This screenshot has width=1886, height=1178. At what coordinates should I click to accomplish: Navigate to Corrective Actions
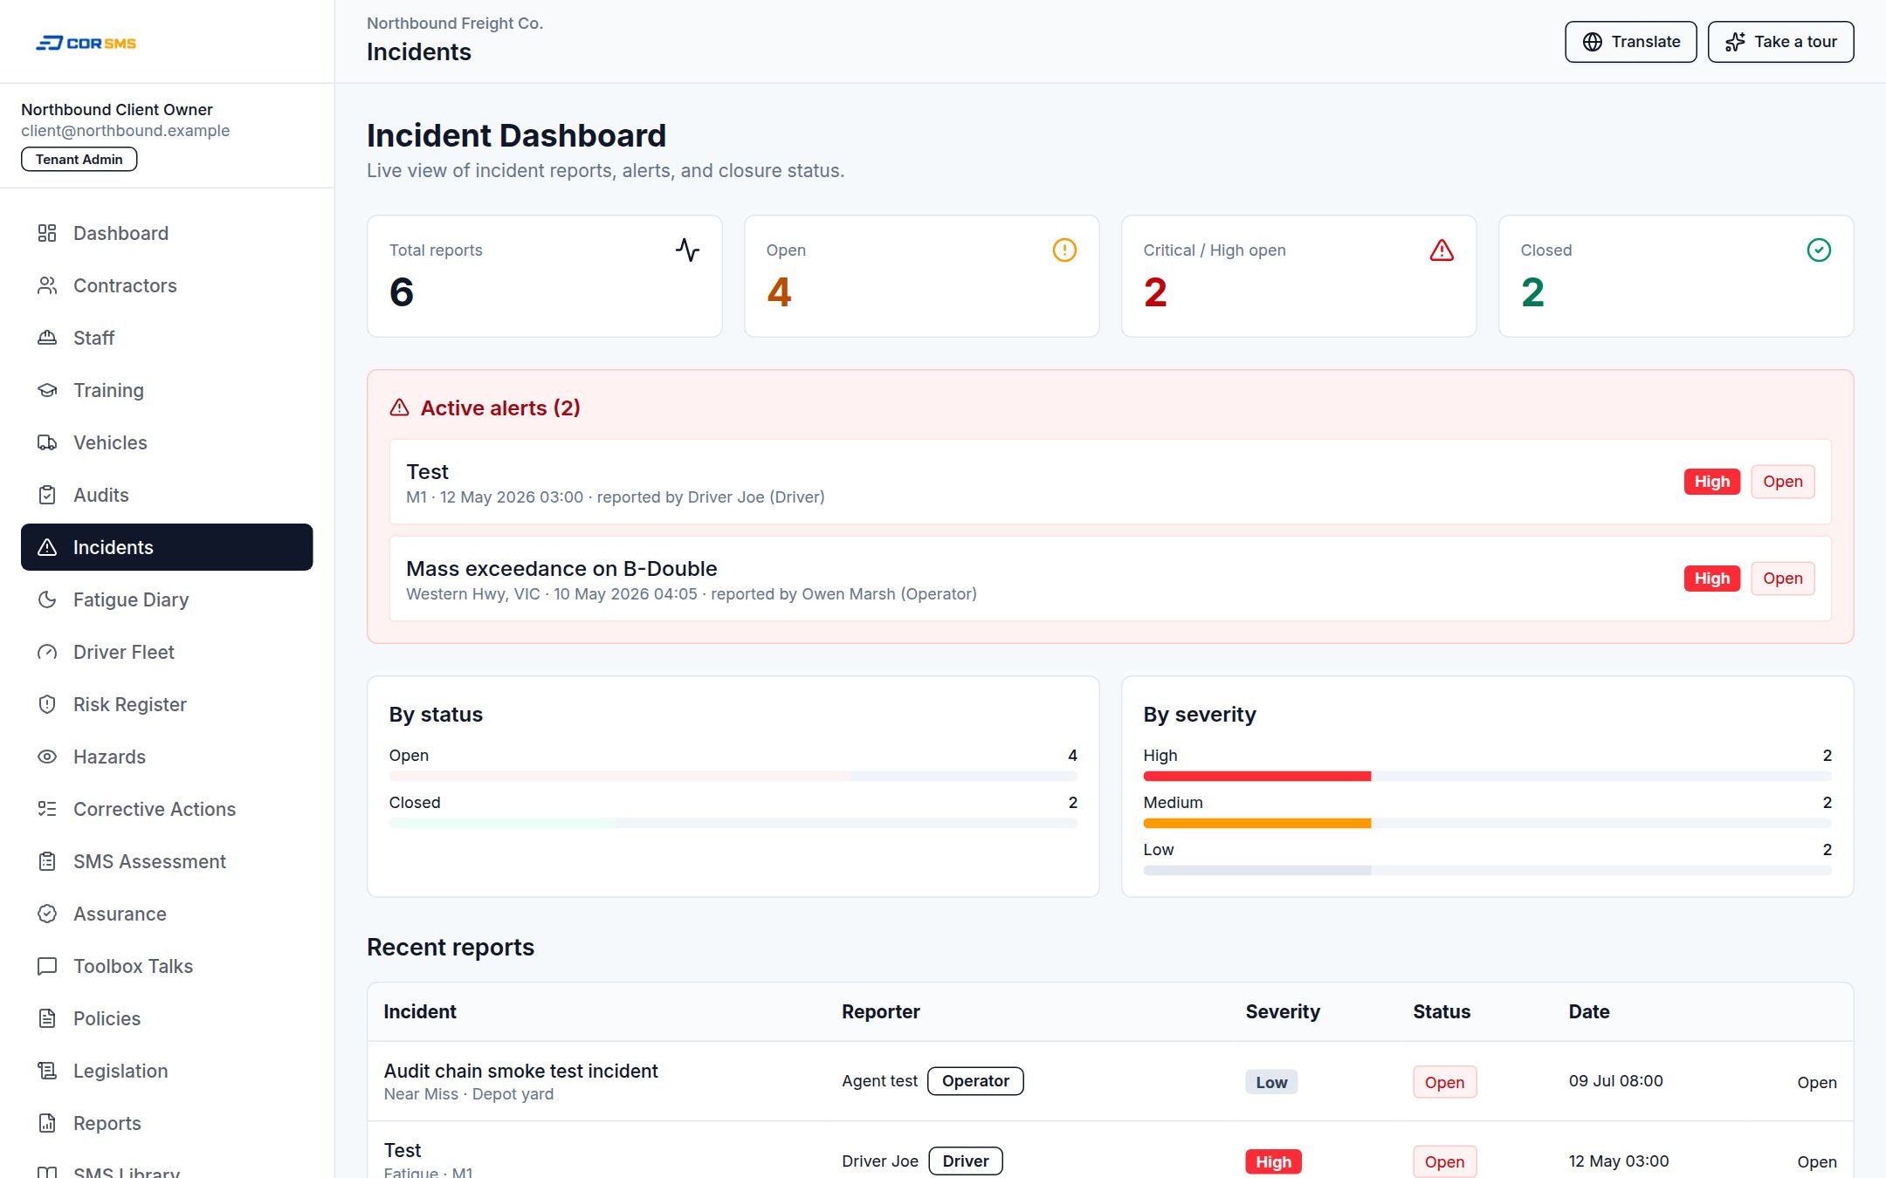click(x=167, y=809)
